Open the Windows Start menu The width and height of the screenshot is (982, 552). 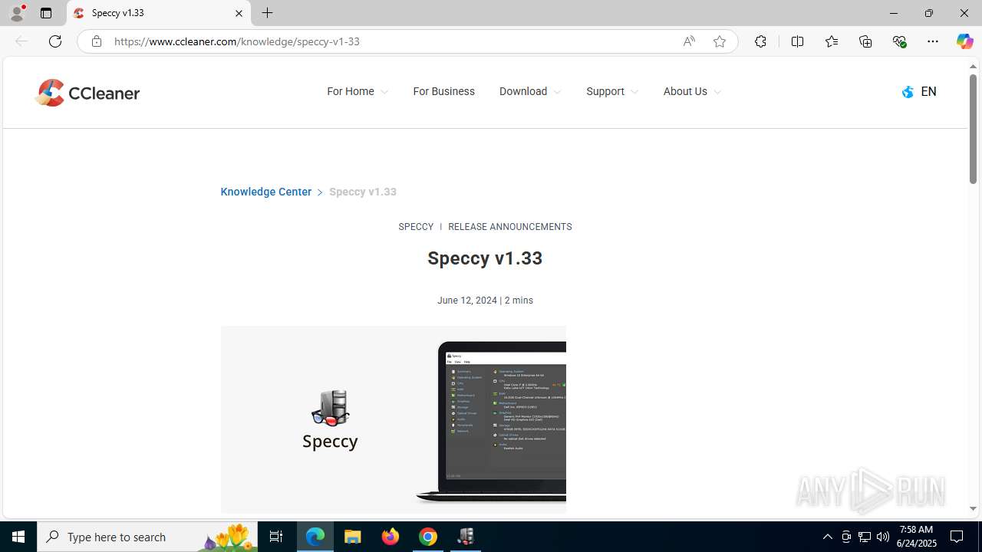click(x=18, y=537)
